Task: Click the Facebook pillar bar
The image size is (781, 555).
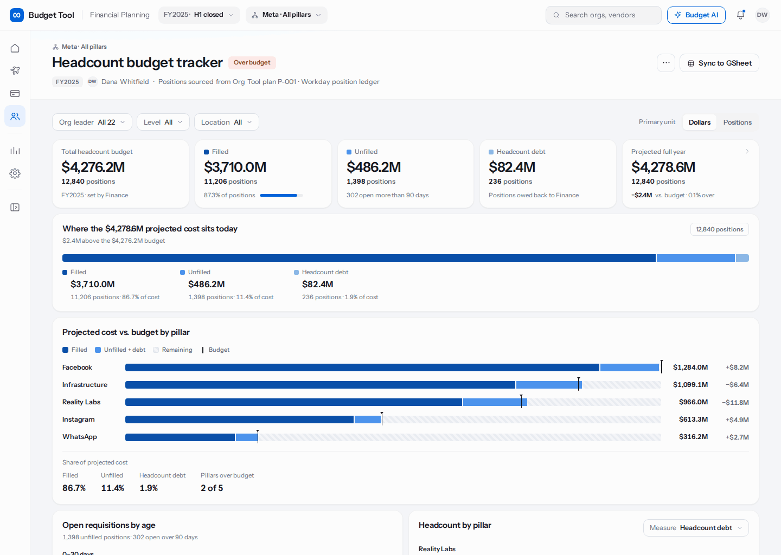Action: (393, 367)
